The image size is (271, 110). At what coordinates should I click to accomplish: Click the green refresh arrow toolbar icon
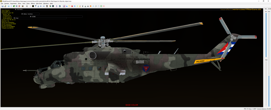tap(14, 6)
